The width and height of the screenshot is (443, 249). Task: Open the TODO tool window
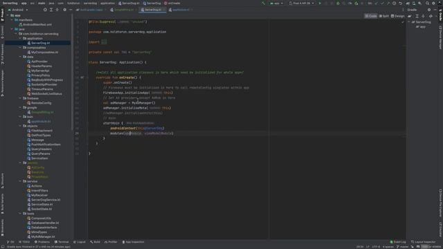click(x=24, y=242)
